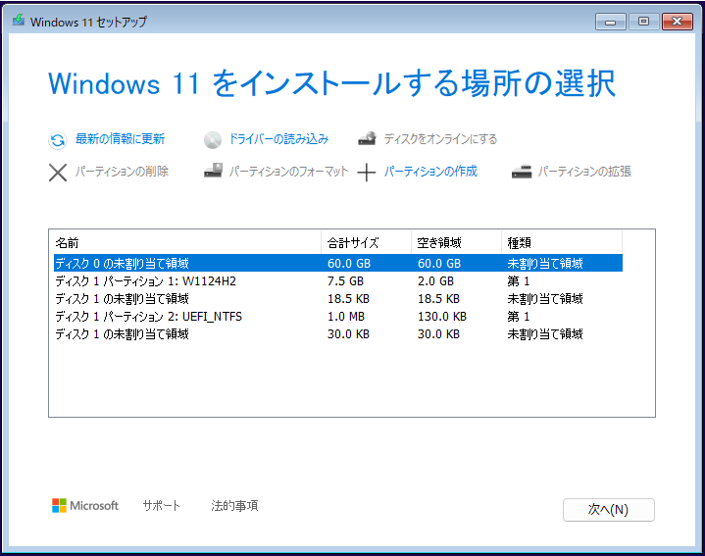
Task: Click the refresh icon beside 最新の情報に更新
Action: point(58,139)
